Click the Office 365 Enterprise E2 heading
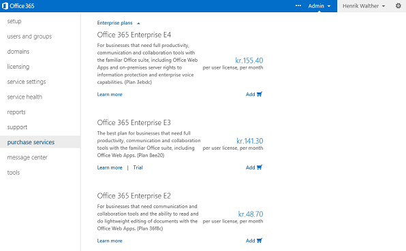 point(134,196)
